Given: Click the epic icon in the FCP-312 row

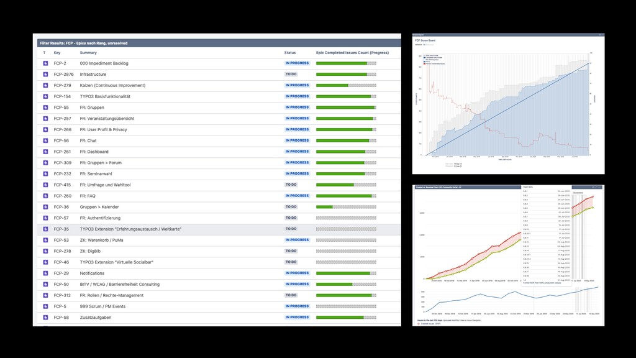Looking at the screenshot, I should click(45, 295).
